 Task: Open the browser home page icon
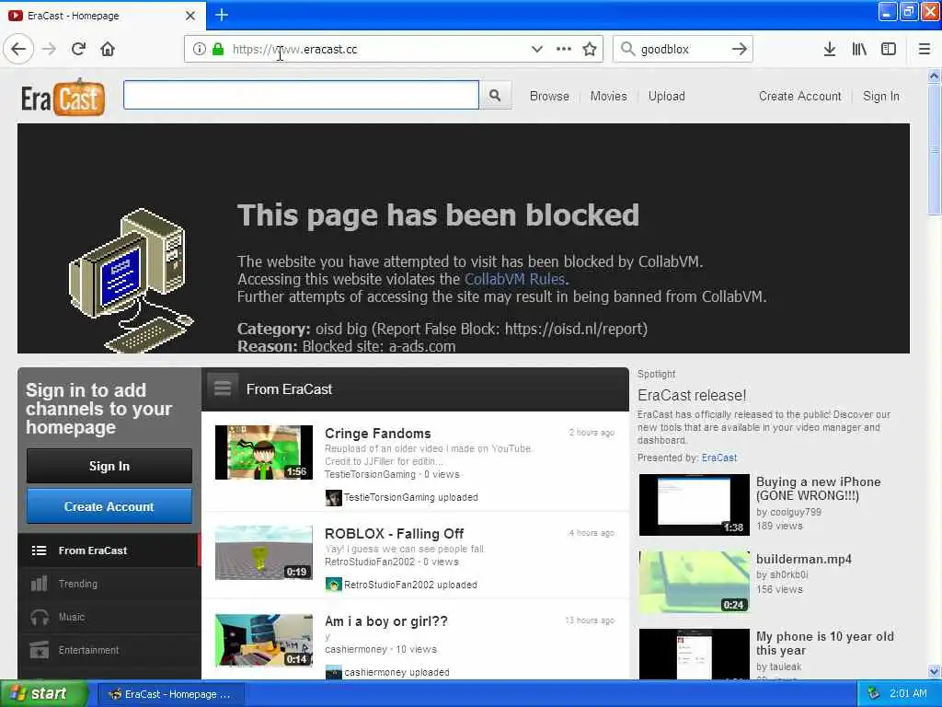pyautogui.click(x=108, y=50)
